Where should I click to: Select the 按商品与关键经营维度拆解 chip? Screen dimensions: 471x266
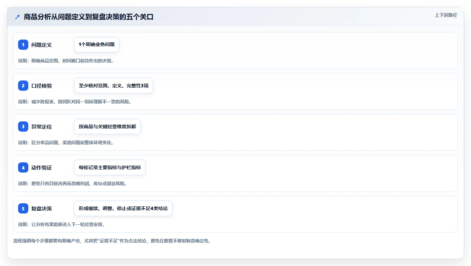(x=107, y=127)
